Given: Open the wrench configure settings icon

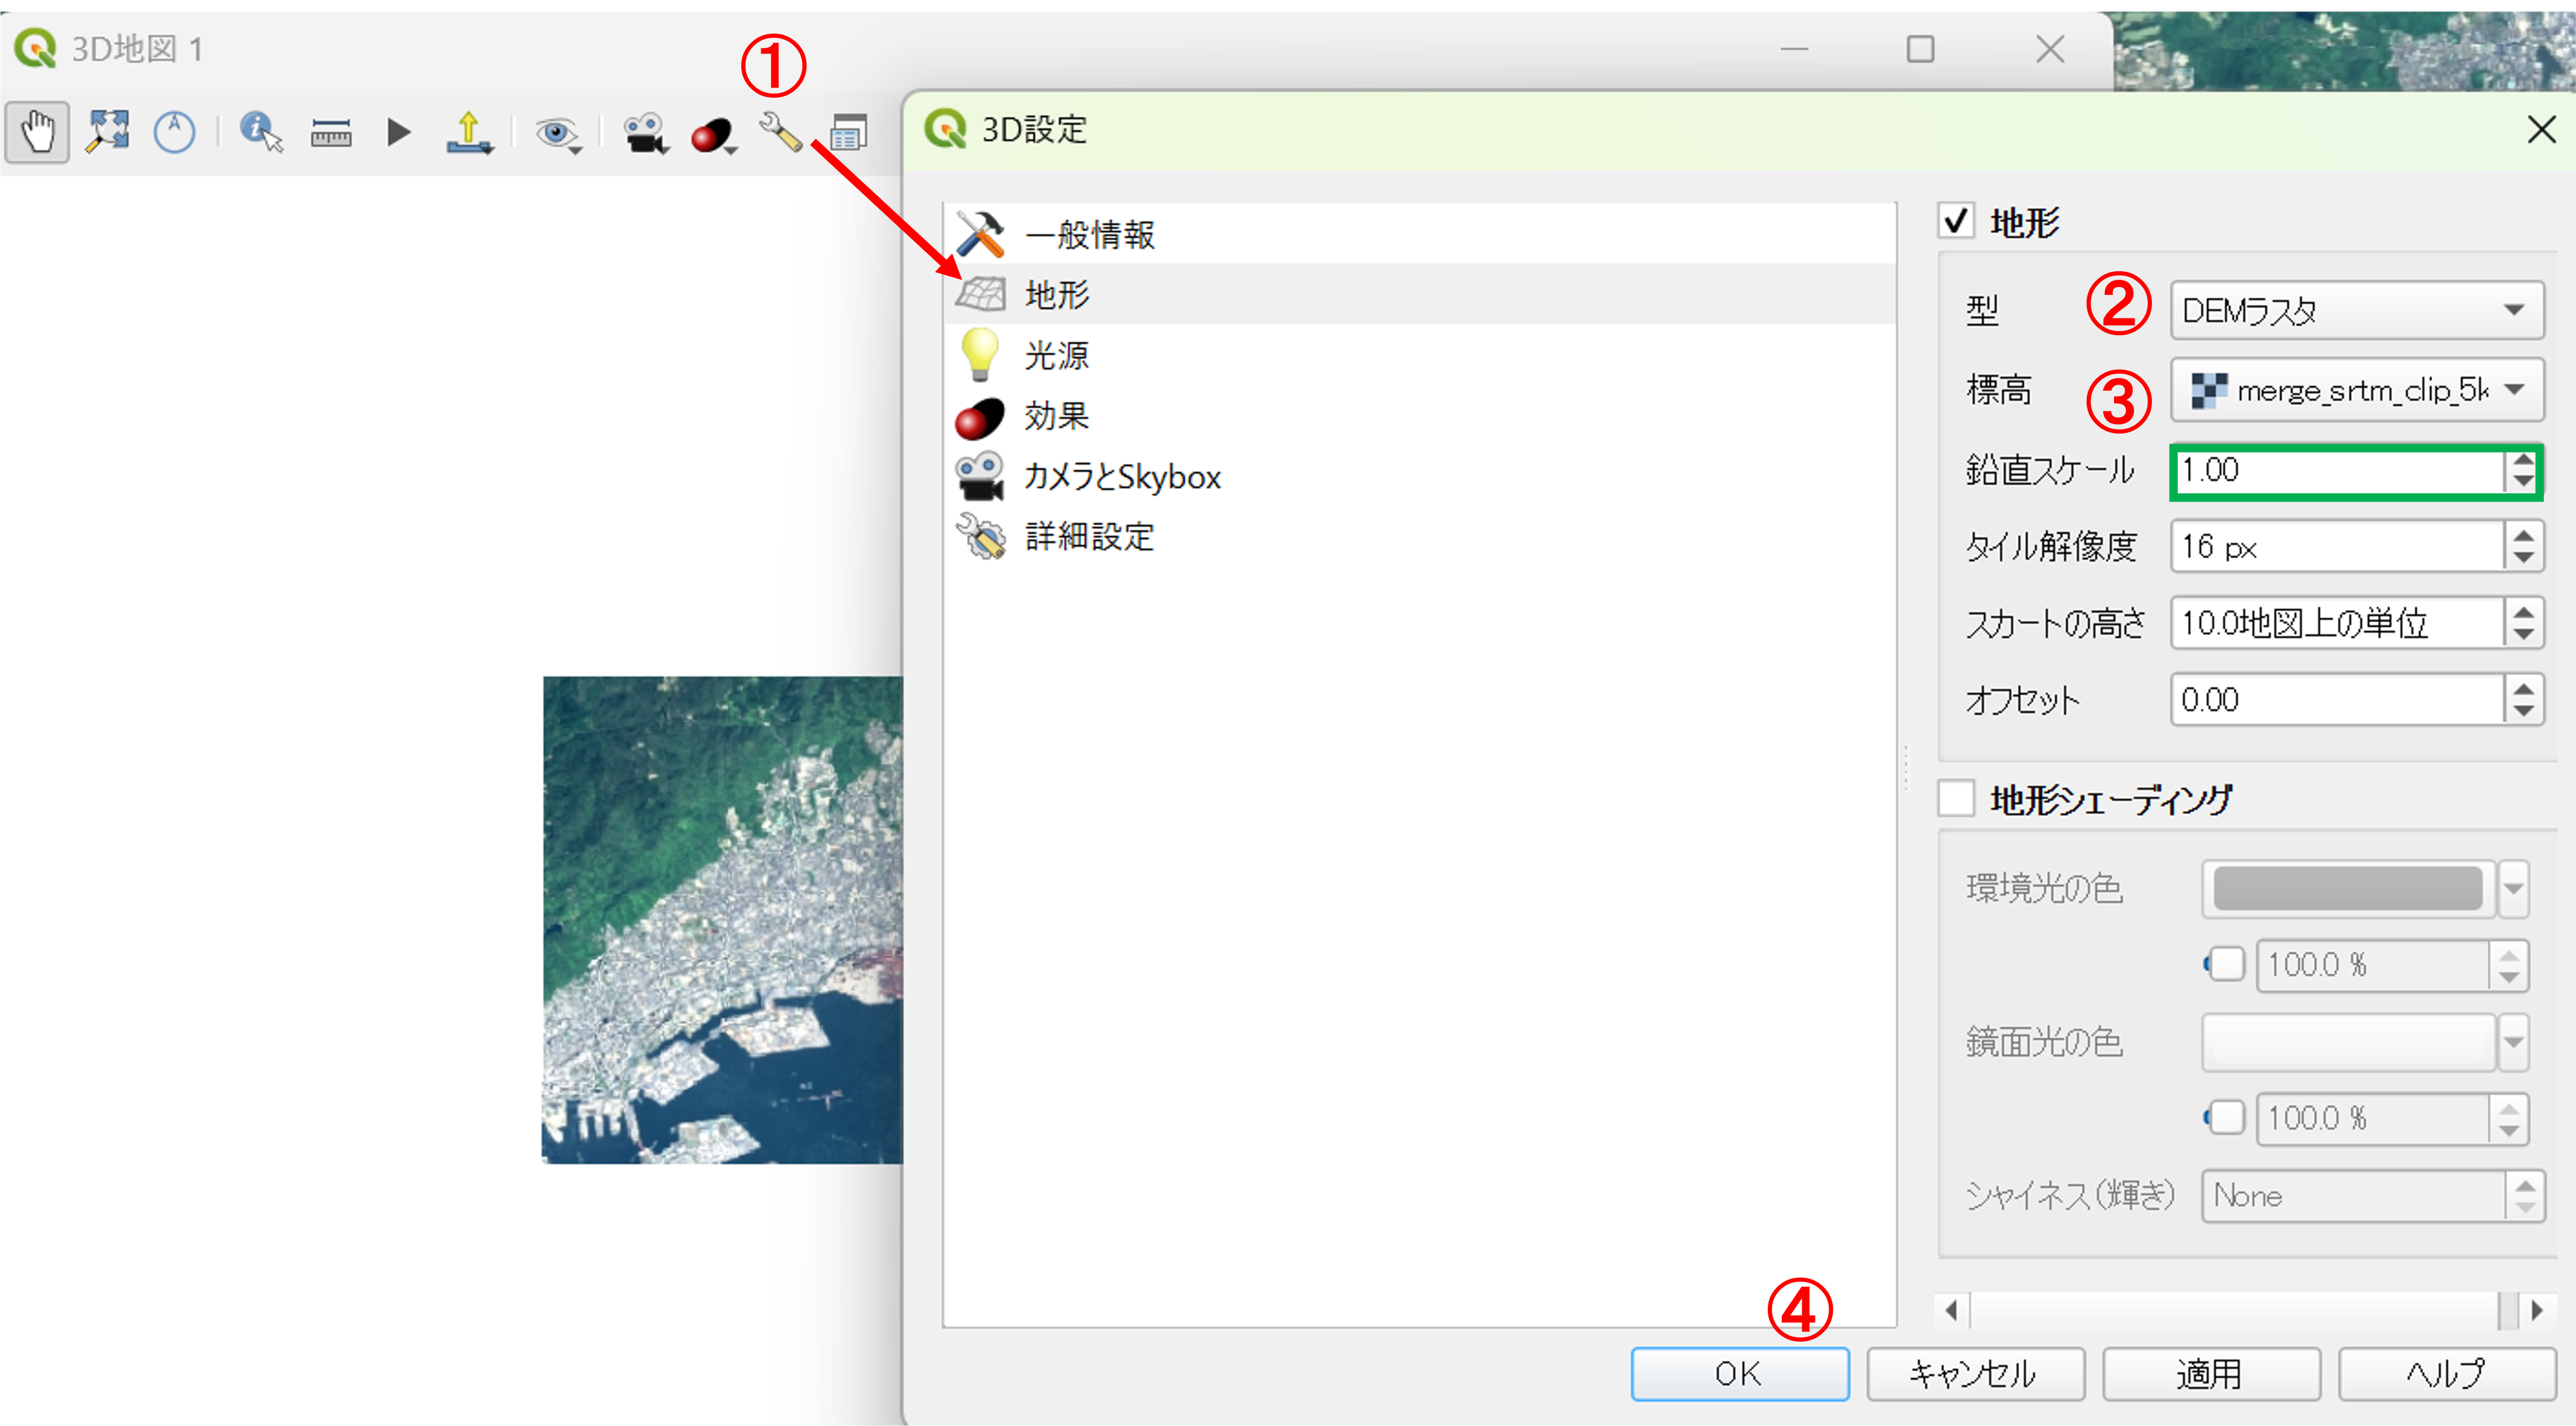Looking at the screenshot, I should point(780,132).
